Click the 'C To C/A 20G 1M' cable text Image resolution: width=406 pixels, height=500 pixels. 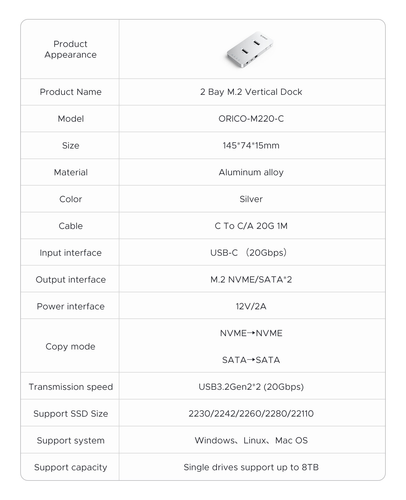(251, 226)
